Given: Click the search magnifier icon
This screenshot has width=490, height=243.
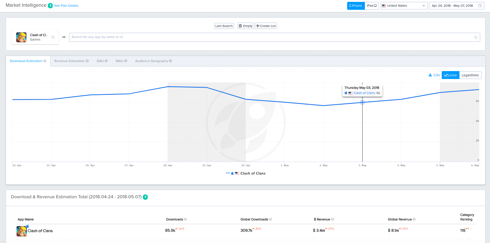Looking at the screenshot, I should click(476, 37).
